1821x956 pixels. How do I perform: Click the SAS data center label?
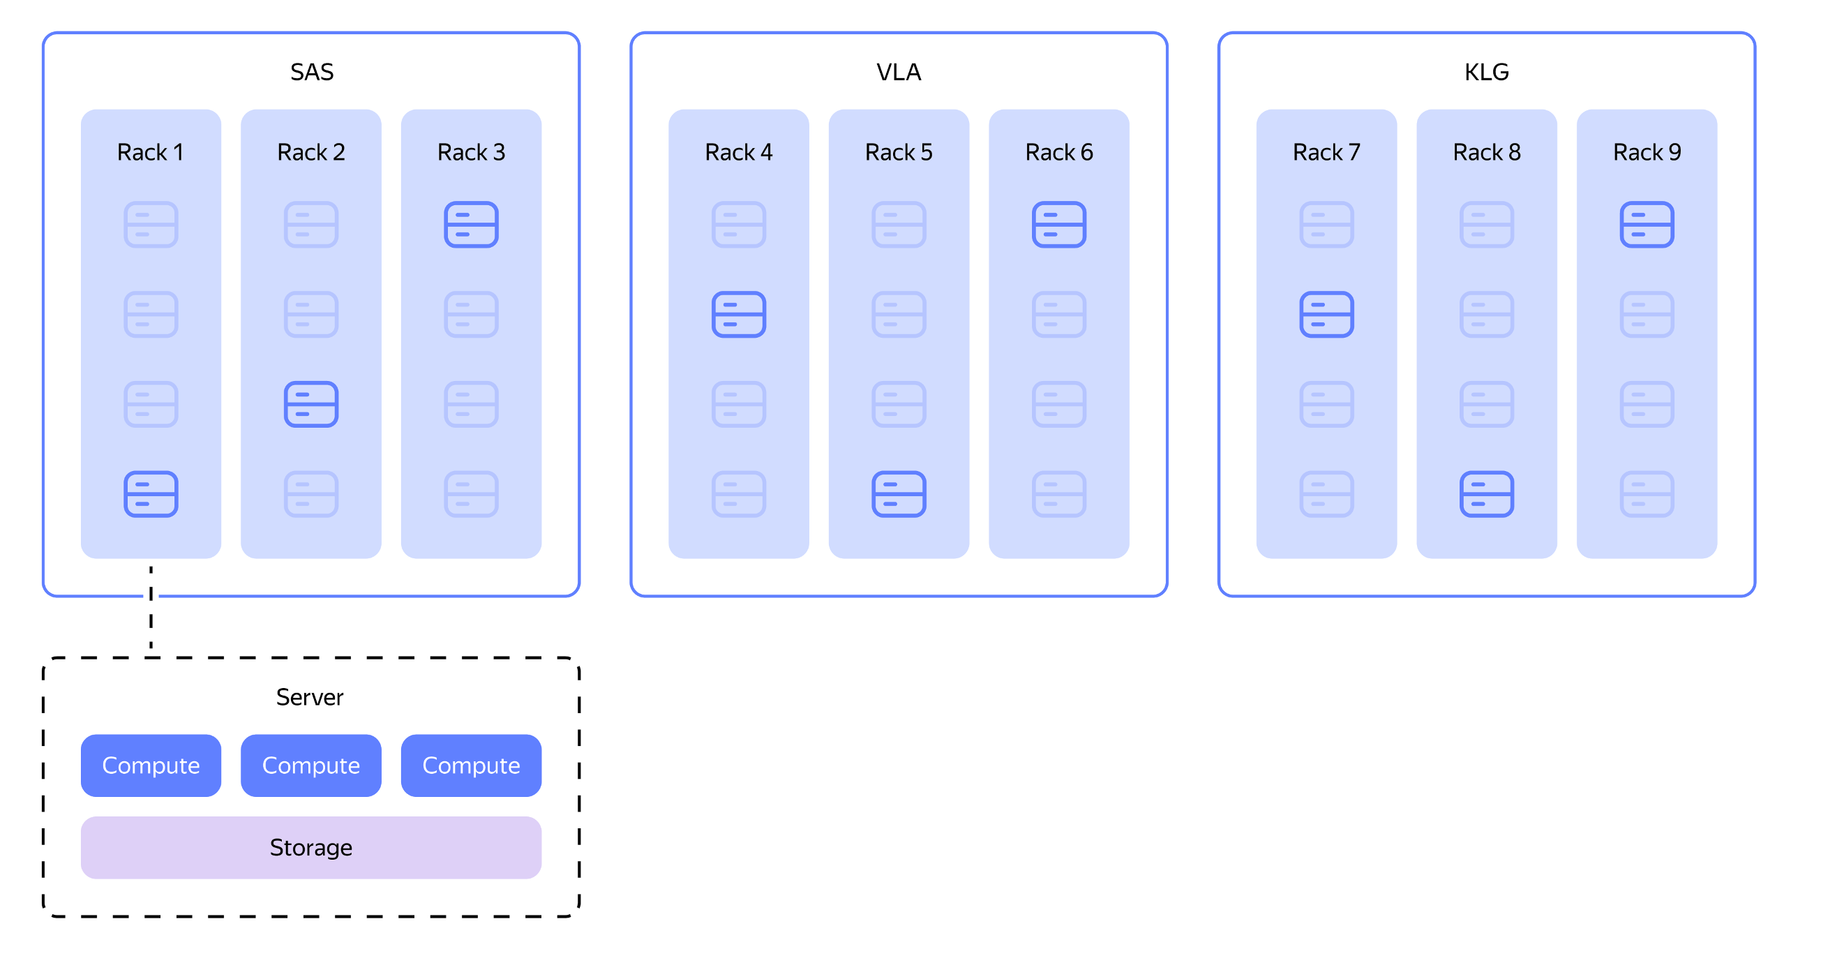pyautogui.click(x=312, y=72)
